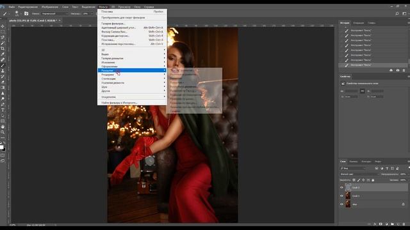The height and width of the screenshot is (230, 410).
Task: Choose Галерея фильтров entry
Action: pyautogui.click(x=132, y=24)
